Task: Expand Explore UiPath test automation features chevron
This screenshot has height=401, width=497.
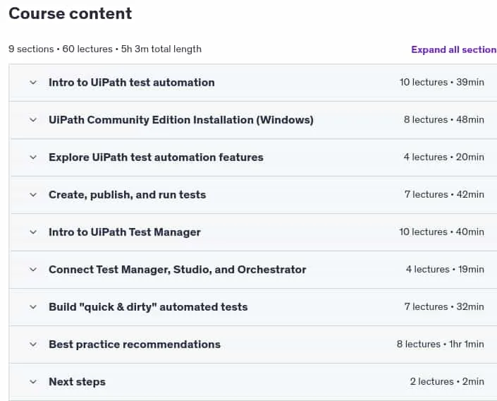Action: [x=33, y=157]
